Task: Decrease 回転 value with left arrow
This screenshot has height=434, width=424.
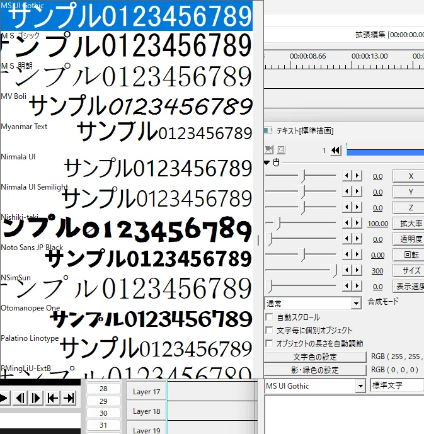Action: point(347,254)
